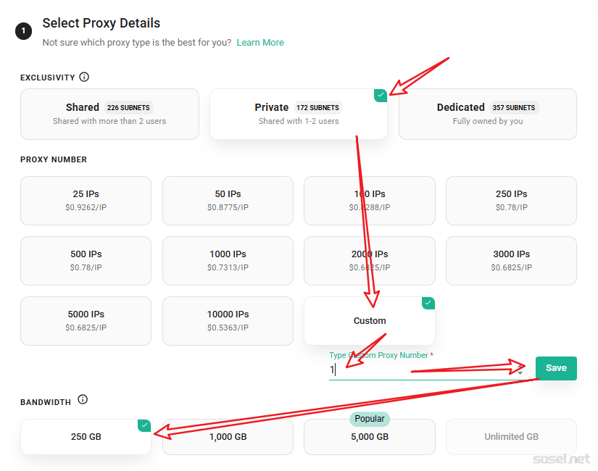Select the Private exclusivity card
Image resolution: width=598 pixels, height=471 pixels.
coord(298,114)
